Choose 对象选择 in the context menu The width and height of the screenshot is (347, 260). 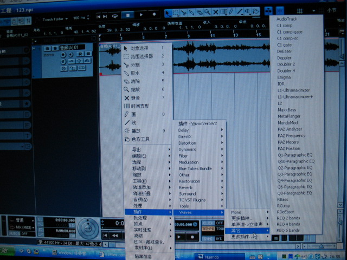point(147,48)
